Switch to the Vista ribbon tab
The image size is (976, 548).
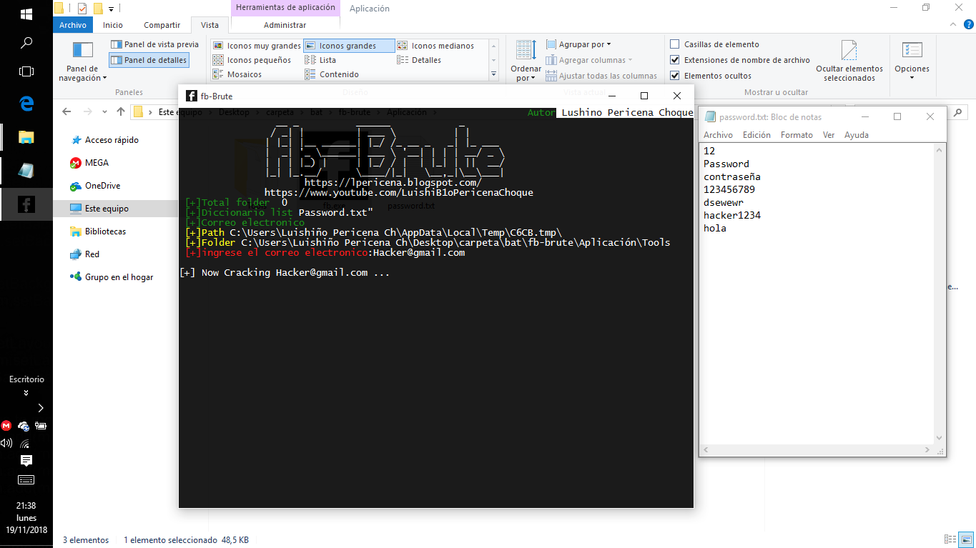tap(210, 25)
